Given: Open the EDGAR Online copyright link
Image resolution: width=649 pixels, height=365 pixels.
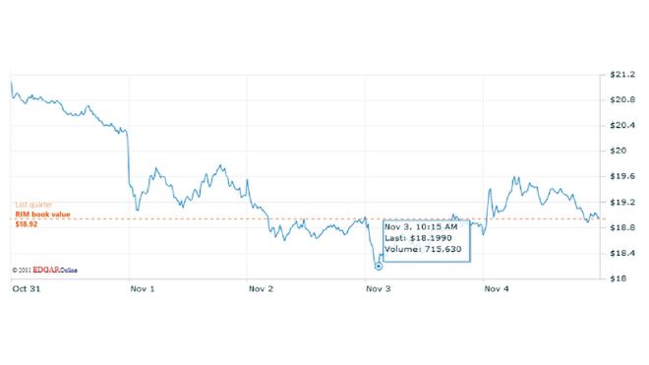Looking at the screenshot, I should [x=44, y=271].
